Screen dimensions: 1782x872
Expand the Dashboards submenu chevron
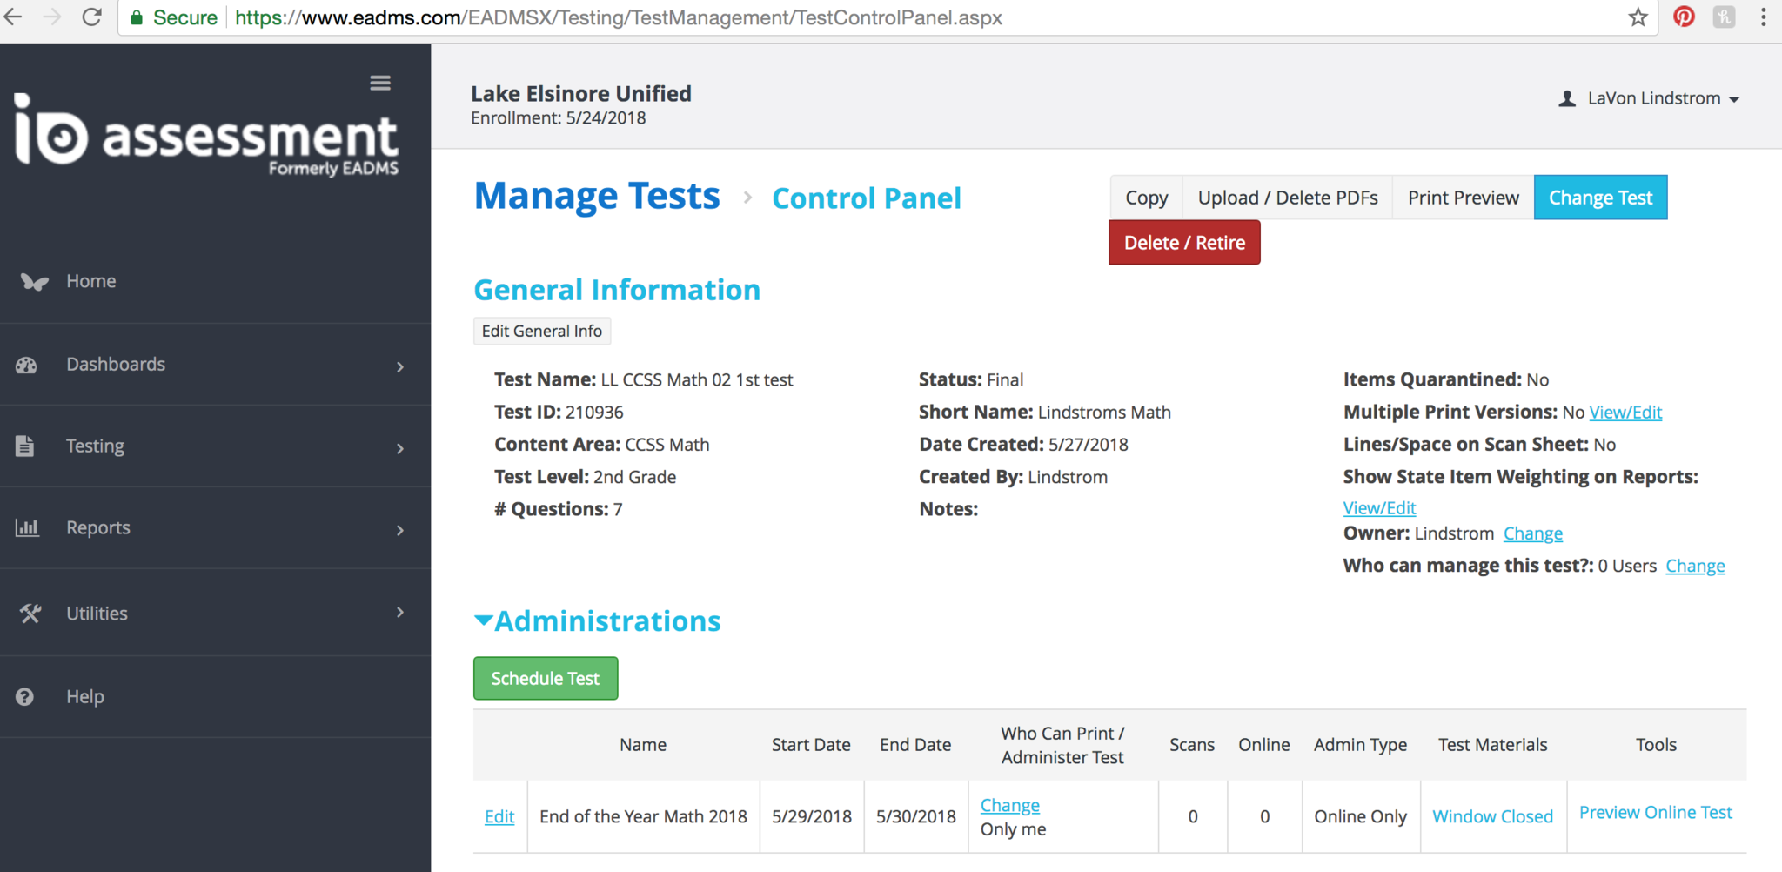[400, 366]
